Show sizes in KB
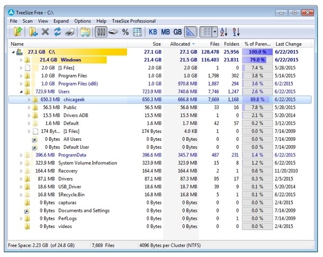 pos(153,32)
